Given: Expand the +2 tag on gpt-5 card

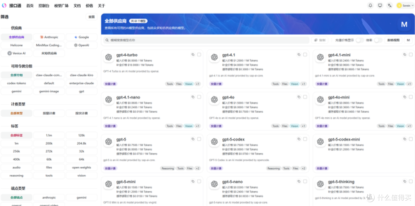Looking at the screenshot, I should (198, 168).
